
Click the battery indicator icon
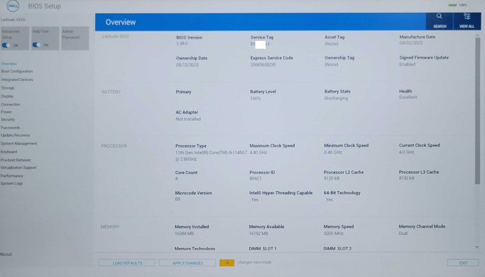[452, 5]
